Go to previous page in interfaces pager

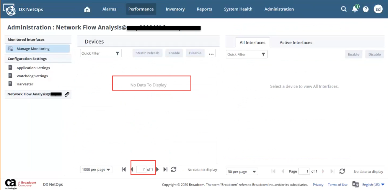(x=283, y=171)
